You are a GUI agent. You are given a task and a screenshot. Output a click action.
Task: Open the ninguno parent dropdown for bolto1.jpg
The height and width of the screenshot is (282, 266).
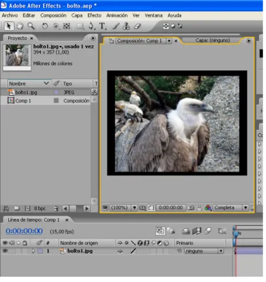[x=204, y=251]
